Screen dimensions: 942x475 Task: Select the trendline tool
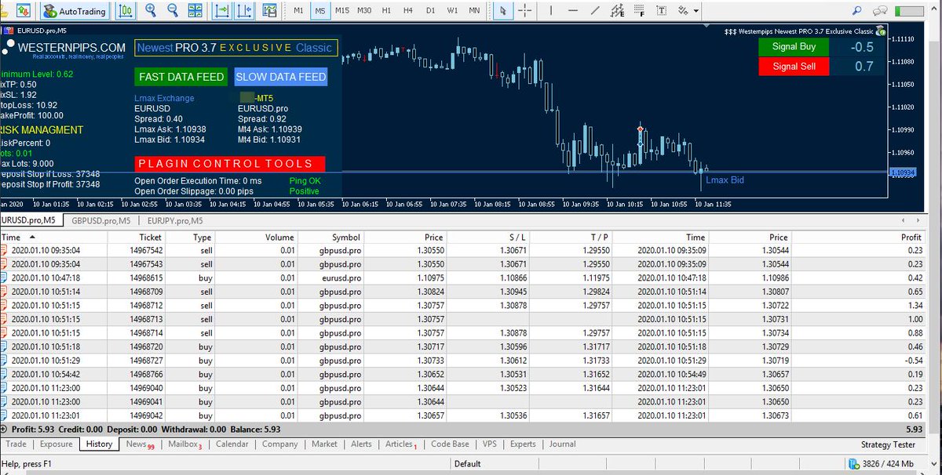pyautogui.click(x=596, y=11)
